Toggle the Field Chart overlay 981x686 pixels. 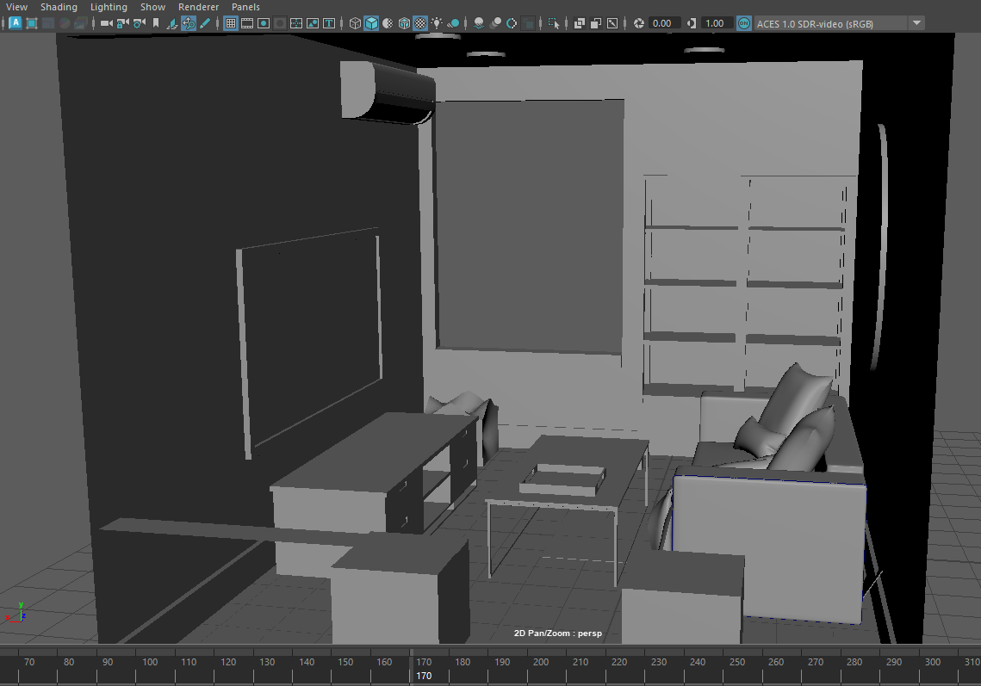coord(296,23)
